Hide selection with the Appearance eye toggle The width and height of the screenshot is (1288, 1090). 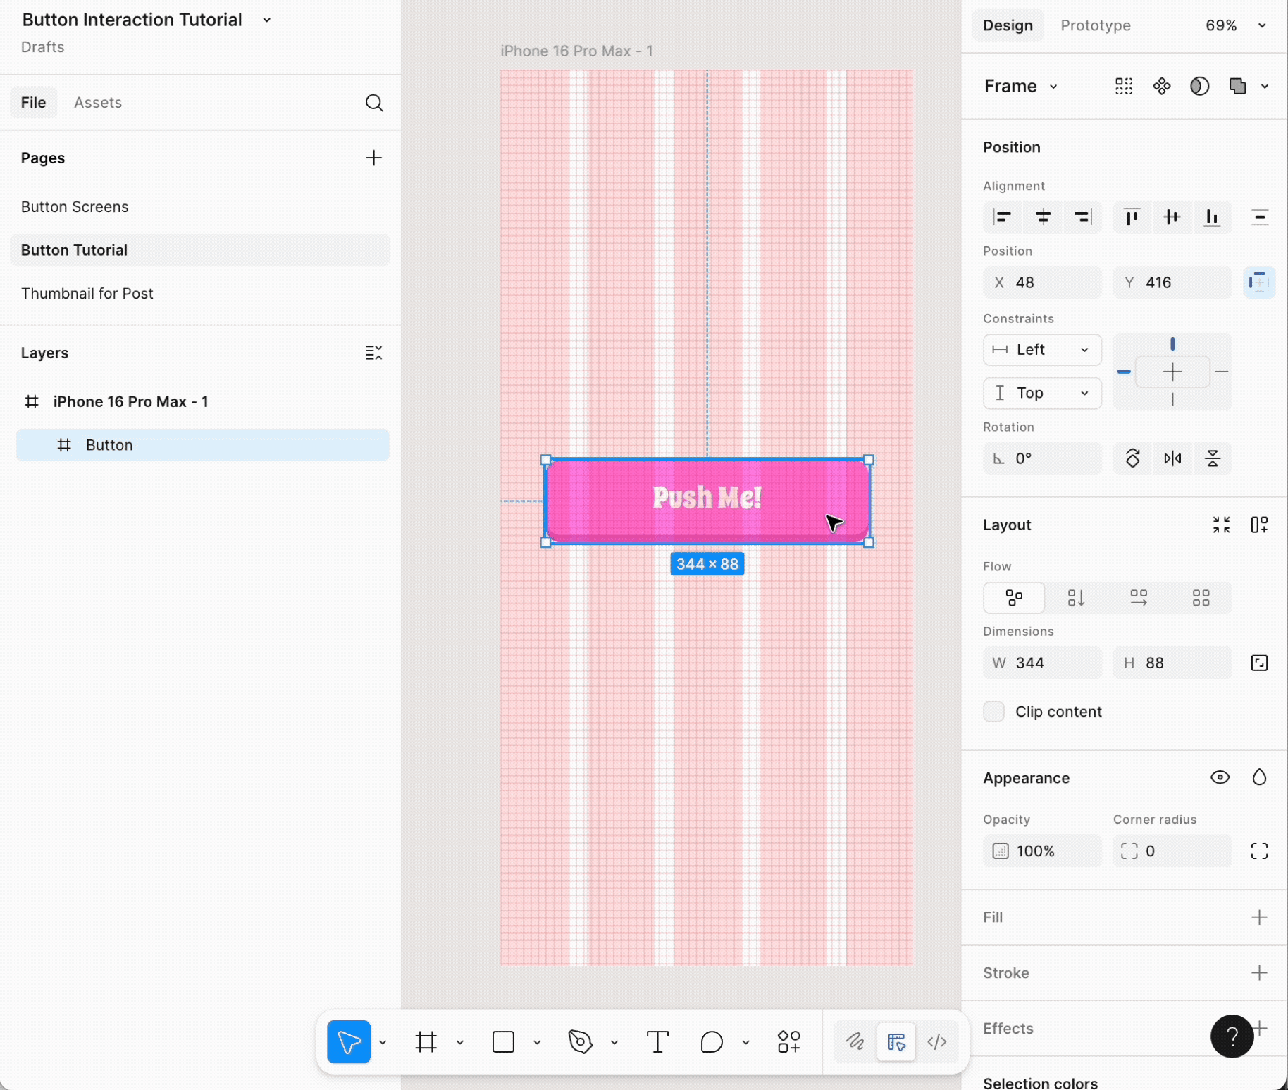click(x=1220, y=777)
